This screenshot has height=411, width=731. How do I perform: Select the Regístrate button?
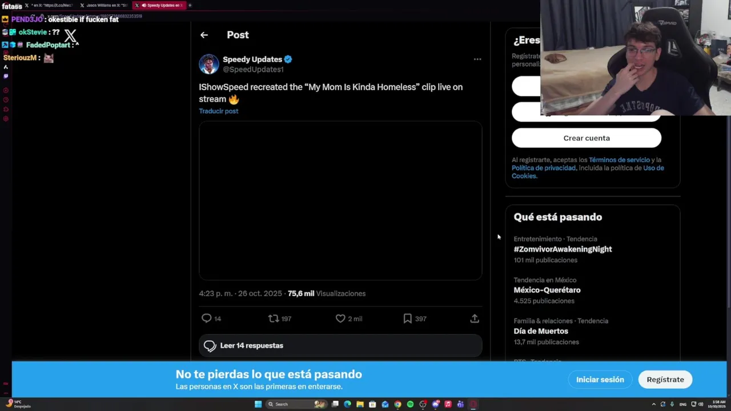(665, 380)
